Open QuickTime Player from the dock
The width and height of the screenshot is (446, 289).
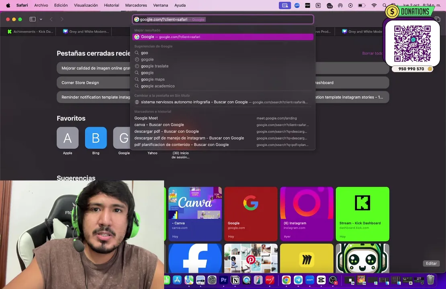click(247, 280)
